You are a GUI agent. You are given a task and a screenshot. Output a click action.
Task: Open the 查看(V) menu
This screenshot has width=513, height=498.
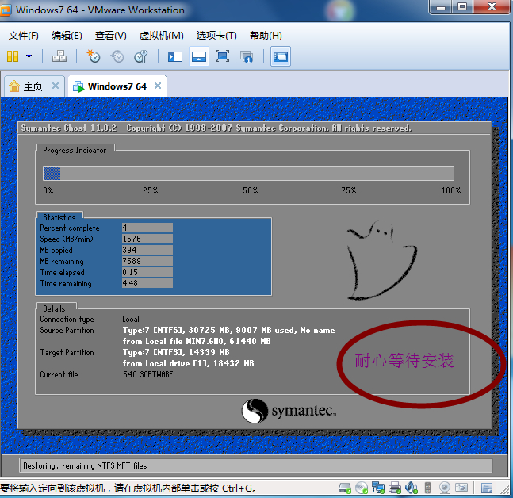110,36
